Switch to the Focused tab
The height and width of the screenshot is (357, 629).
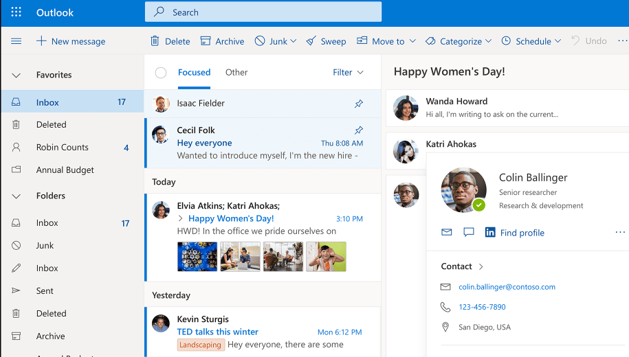point(194,73)
